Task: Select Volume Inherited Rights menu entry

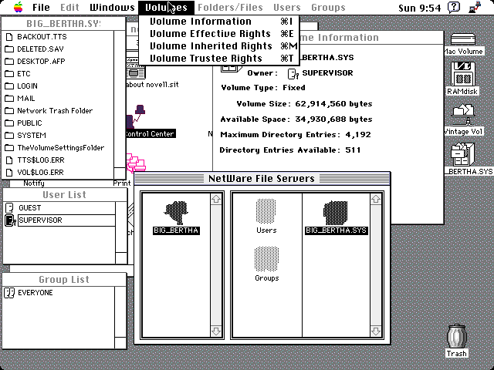Action: [211, 46]
